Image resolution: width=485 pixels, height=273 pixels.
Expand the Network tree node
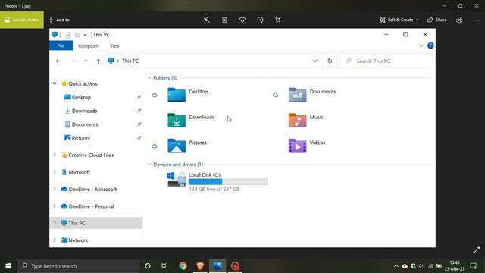(55, 240)
